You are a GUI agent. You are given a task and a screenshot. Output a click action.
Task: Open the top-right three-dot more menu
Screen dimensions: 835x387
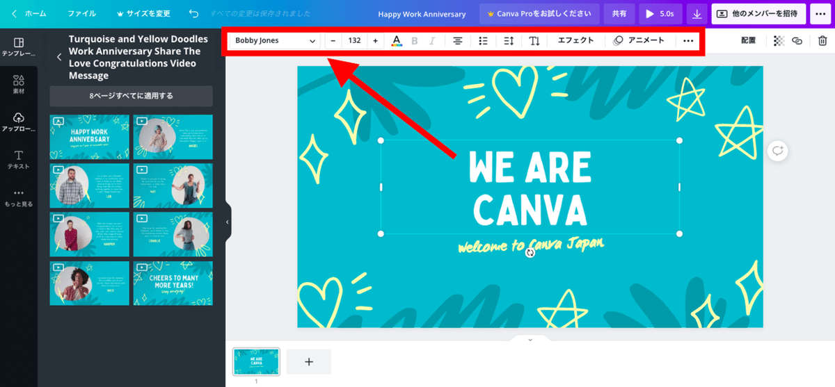point(819,14)
